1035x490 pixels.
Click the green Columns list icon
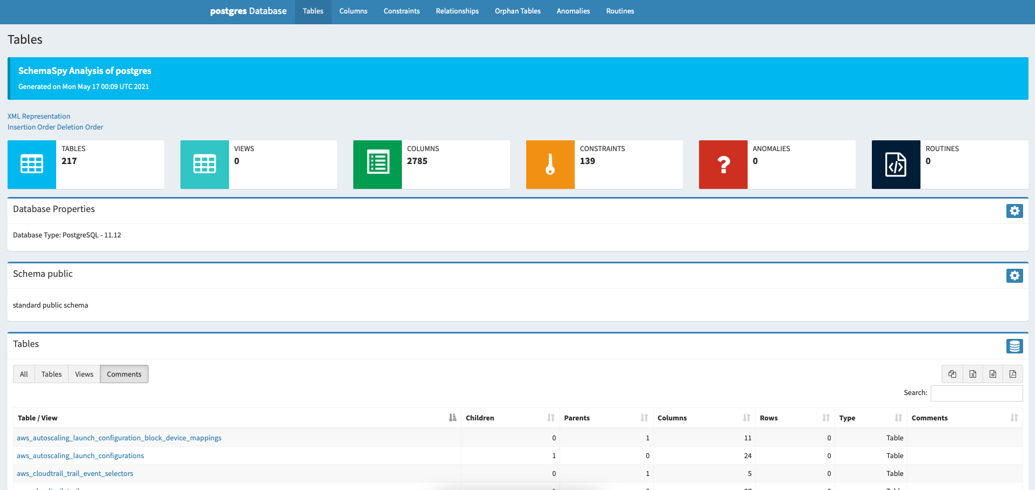point(378,164)
